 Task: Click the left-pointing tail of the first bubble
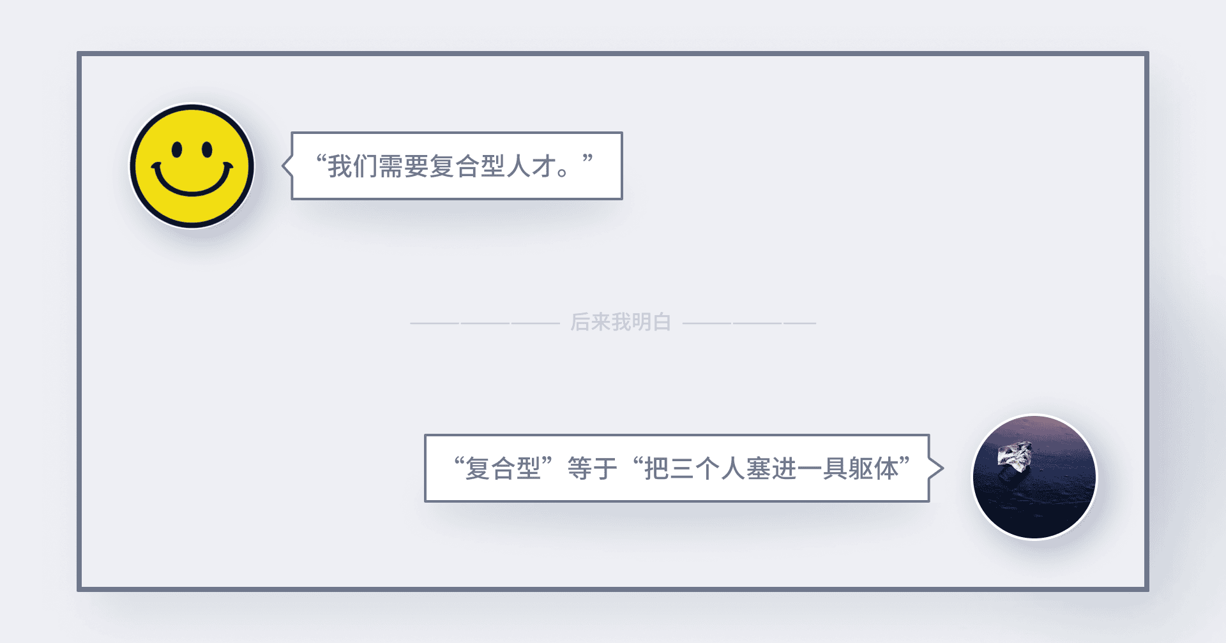(x=287, y=166)
